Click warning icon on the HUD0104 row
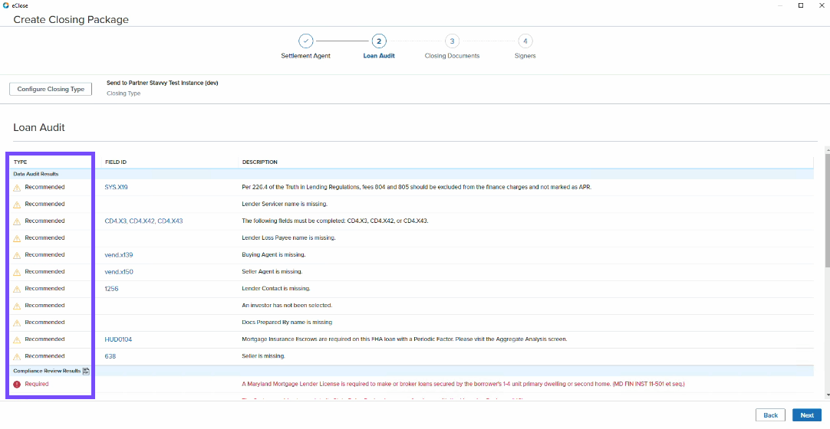 [17, 339]
